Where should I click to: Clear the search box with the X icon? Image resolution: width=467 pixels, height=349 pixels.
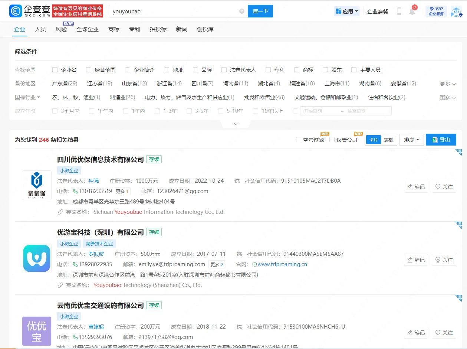pos(242,11)
